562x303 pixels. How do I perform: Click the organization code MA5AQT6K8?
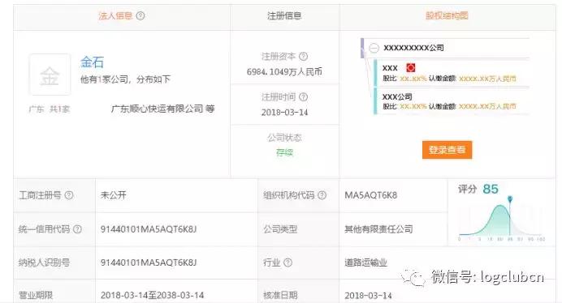(x=370, y=195)
